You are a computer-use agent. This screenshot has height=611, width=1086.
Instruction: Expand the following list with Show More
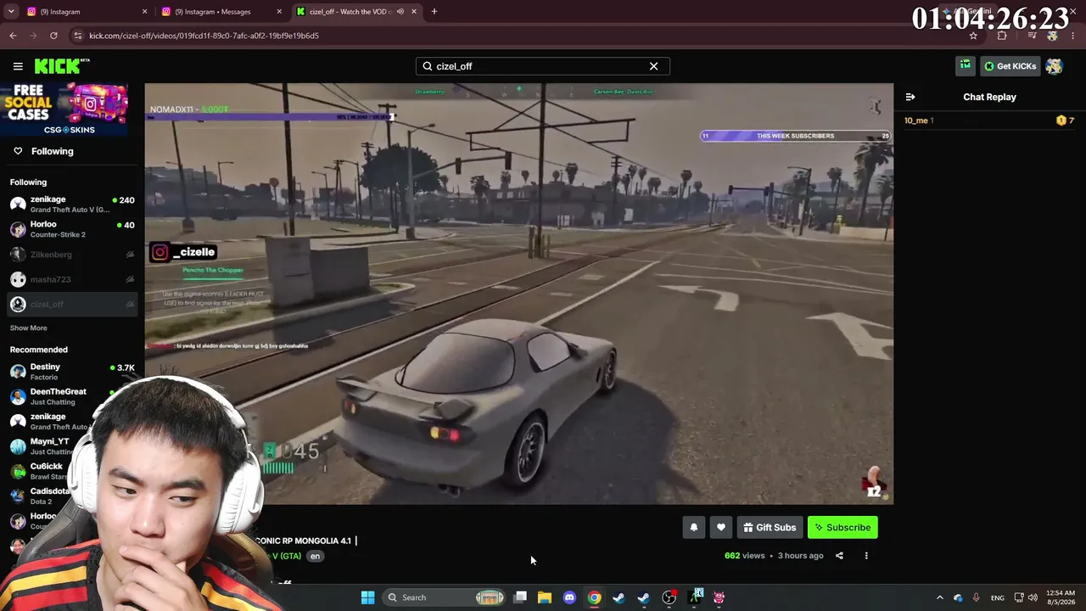29,328
